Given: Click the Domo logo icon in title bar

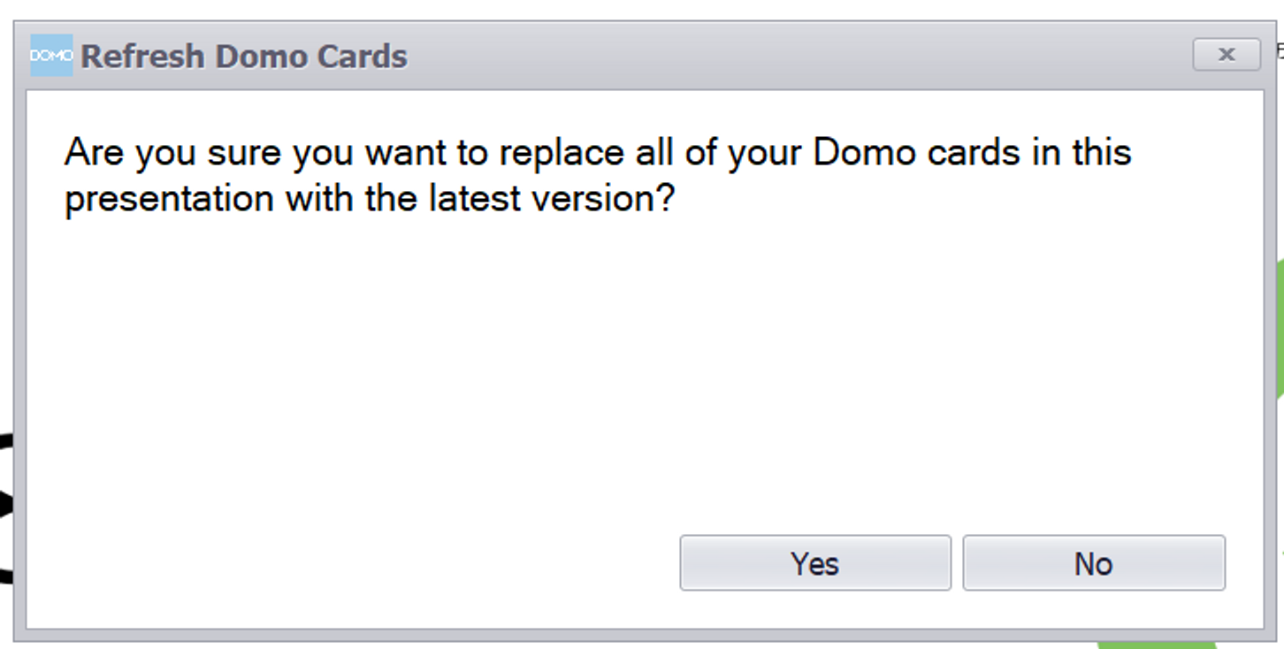Looking at the screenshot, I should click(x=51, y=55).
